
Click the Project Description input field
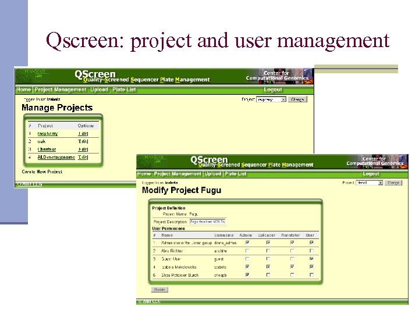tap(208, 222)
